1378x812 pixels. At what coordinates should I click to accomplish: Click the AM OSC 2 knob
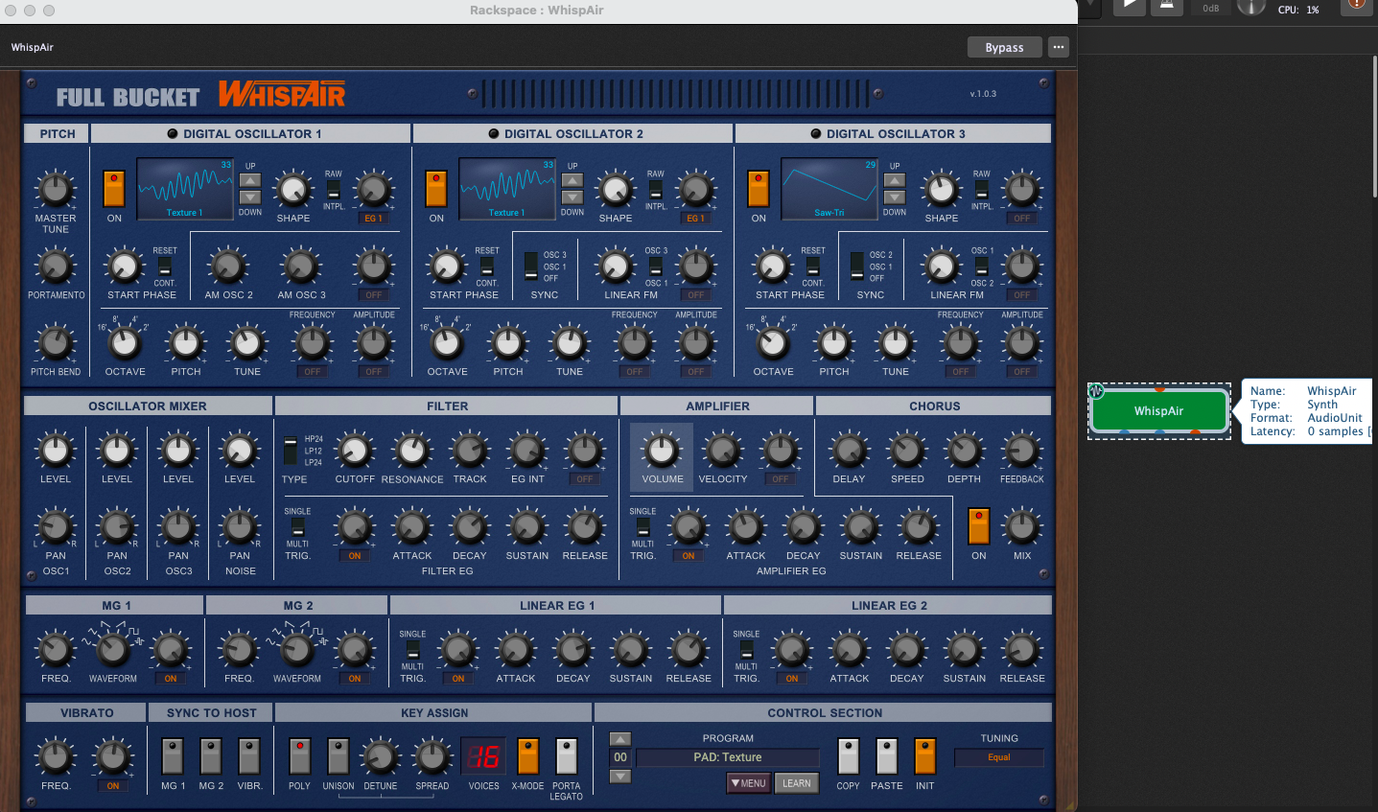pyautogui.click(x=228, y=267)
